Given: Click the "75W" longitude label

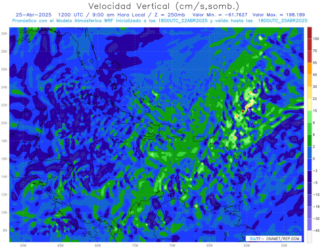Looking at the screenshot, I should point(135,246).
